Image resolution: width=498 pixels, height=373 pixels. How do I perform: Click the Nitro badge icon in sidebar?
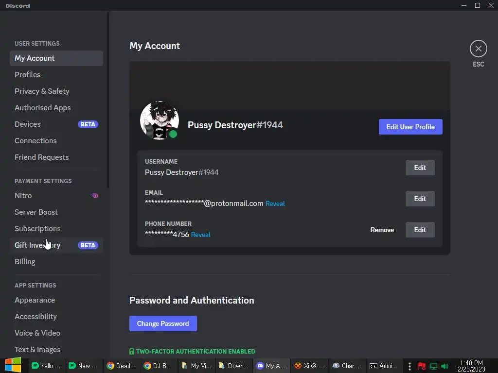[x=95, y=196]
